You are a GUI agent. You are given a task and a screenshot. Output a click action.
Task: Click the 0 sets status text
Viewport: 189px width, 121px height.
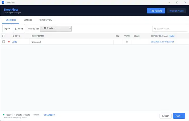[x=27, y=115]
